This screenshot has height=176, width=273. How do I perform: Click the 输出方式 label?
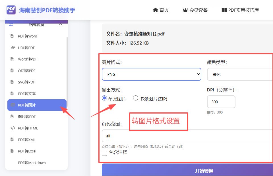[x=111, y=90]
